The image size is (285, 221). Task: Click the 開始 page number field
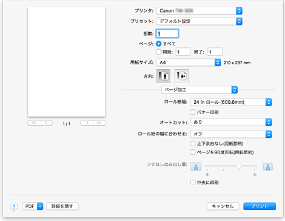183,52
